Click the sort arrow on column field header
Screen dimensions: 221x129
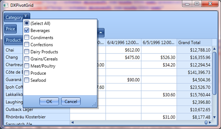tap(101, 32)
